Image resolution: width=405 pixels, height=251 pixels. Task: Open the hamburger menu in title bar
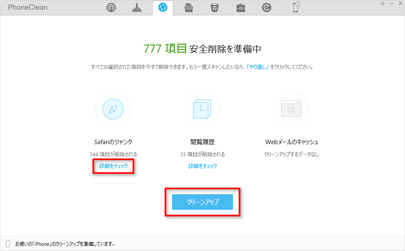click(x=383, y=3)
